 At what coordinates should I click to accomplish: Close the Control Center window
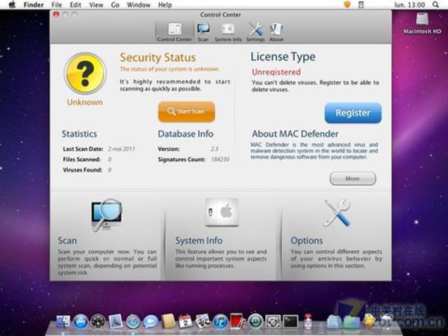[x=56, y=14]
